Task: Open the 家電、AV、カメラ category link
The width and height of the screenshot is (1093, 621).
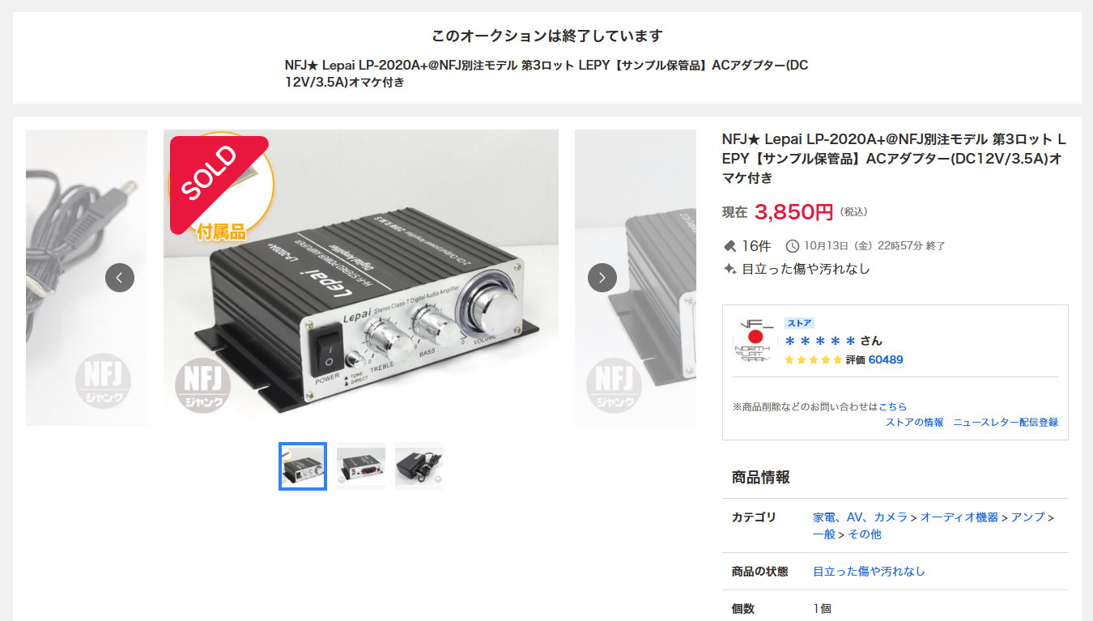Action: coord(860,517)
